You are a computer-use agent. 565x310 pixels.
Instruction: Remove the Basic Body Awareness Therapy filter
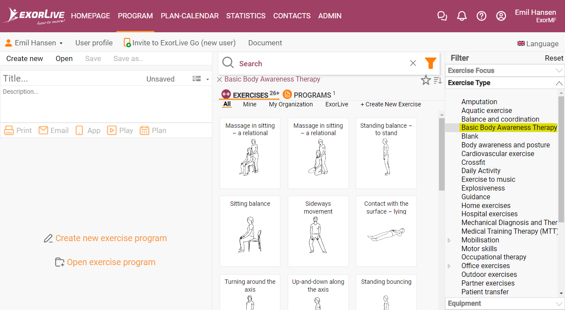click(219, 79)
